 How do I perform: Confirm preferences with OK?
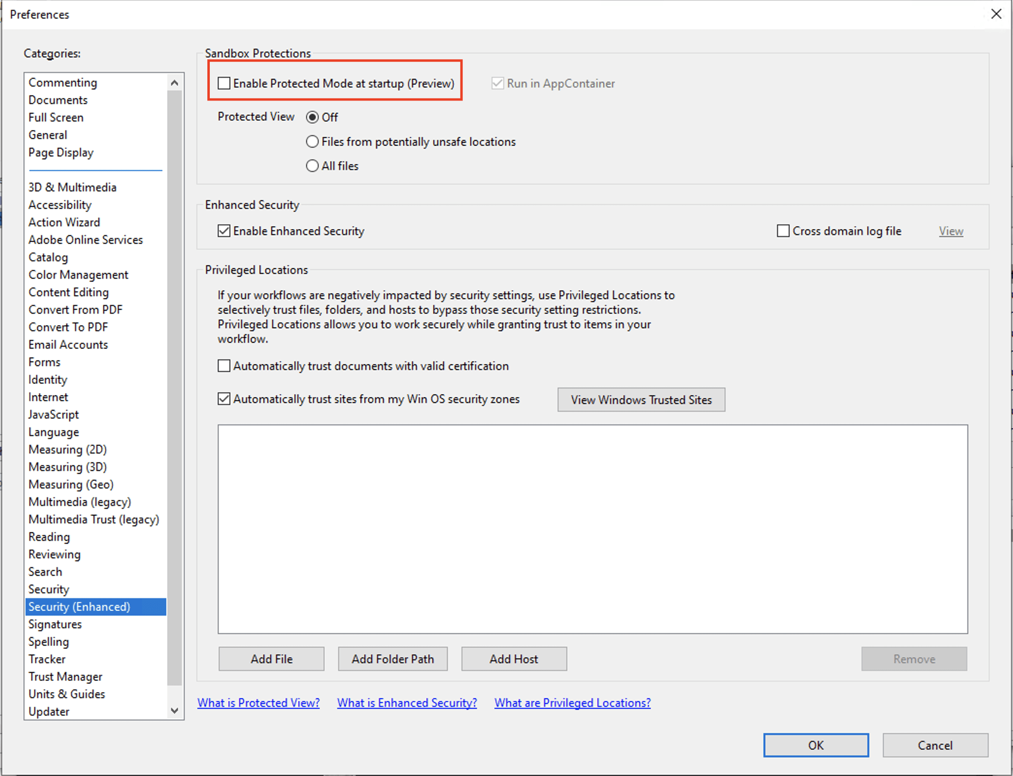815,745
